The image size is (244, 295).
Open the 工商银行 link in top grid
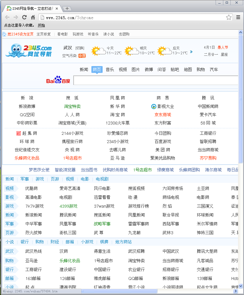pos(208,133)
